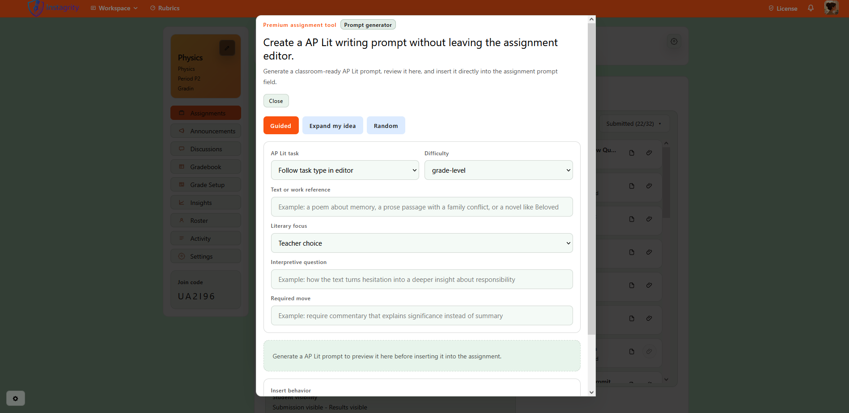This screenshot has height=413, width=849.
Task: Click link icon in sixth submission row
Action: (x=649, y=318)
